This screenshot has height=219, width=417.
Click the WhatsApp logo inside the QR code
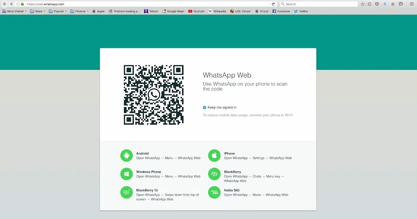click(153, 95)
